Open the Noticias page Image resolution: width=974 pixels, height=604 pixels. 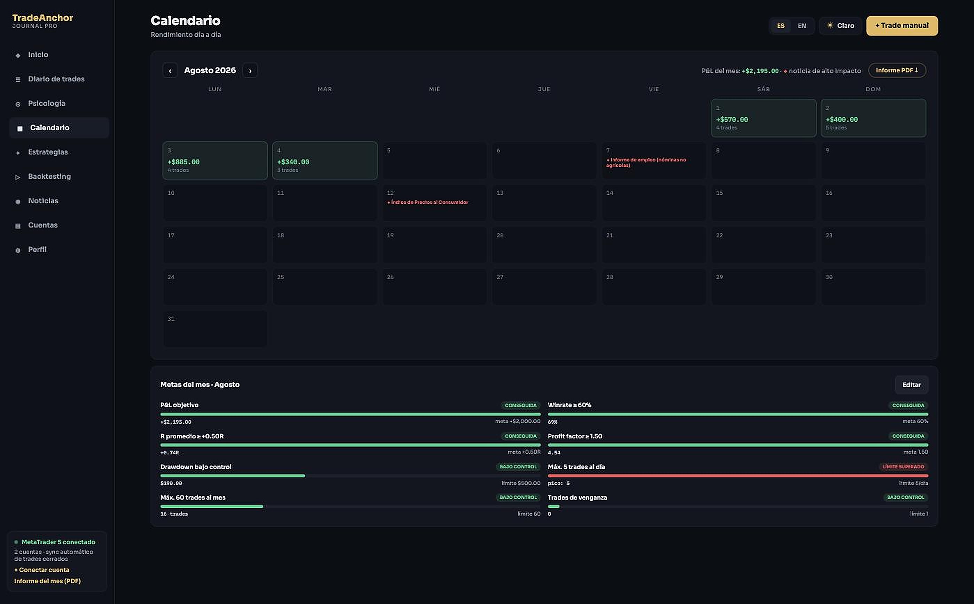[58, 201]
